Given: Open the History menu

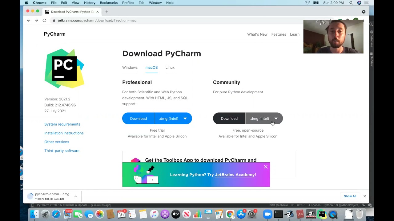Looking at the screenshot, I should tap(90, 3).
